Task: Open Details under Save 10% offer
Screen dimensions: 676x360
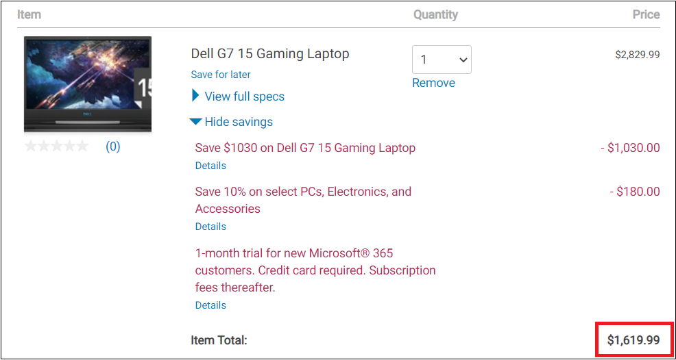Action: pyautogui.click(x=210, y=226)
